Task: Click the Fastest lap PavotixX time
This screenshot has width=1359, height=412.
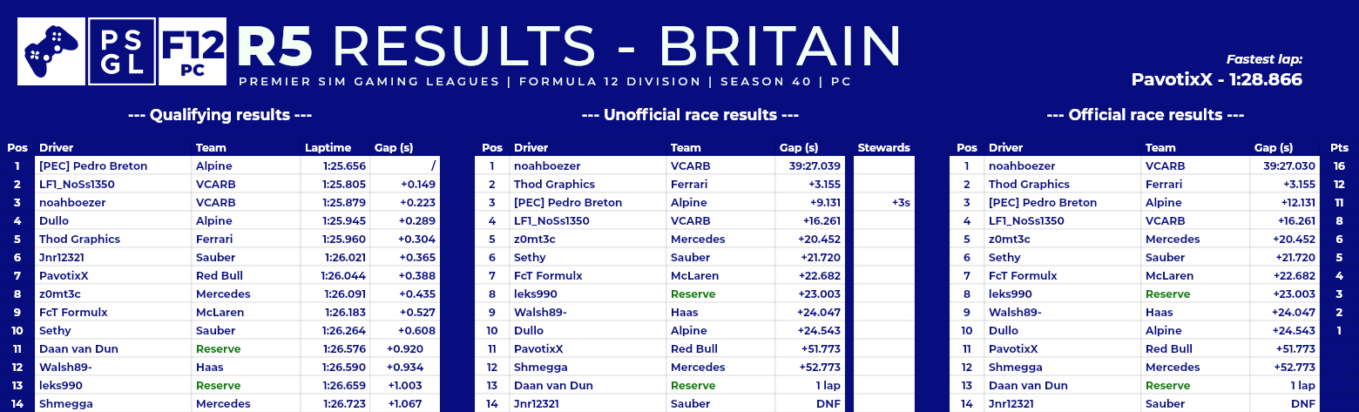Action: (1216, 79)
